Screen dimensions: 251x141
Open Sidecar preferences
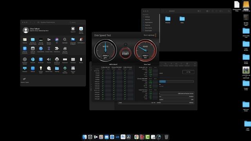click(x=33, y=69)
